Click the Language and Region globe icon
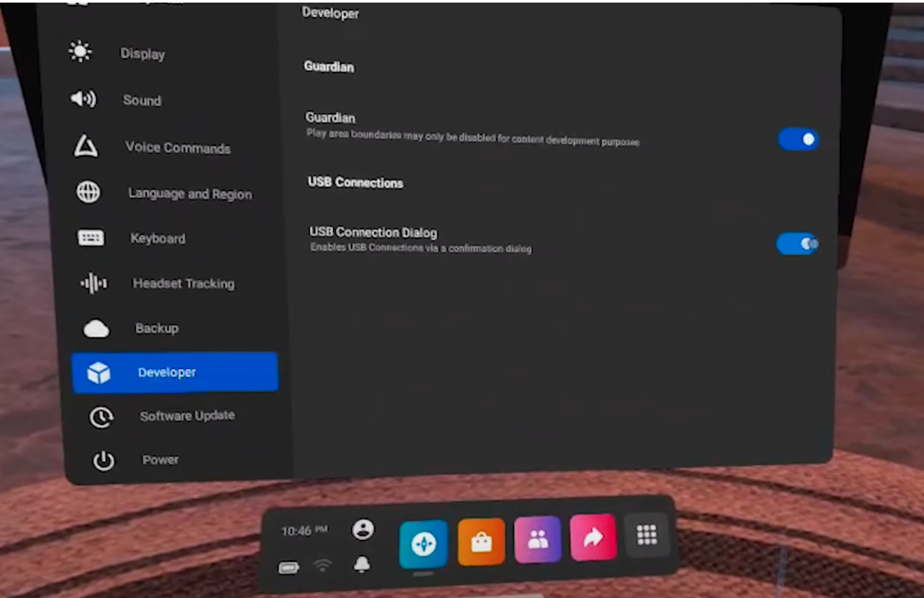 pyautogui.click(x=88, y=192)
